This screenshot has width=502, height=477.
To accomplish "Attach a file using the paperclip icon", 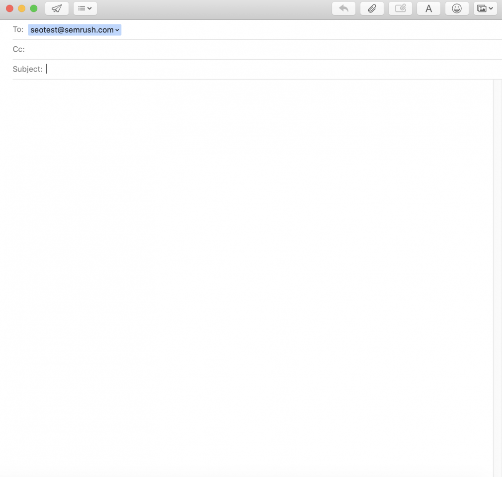I will coord(372,8).
